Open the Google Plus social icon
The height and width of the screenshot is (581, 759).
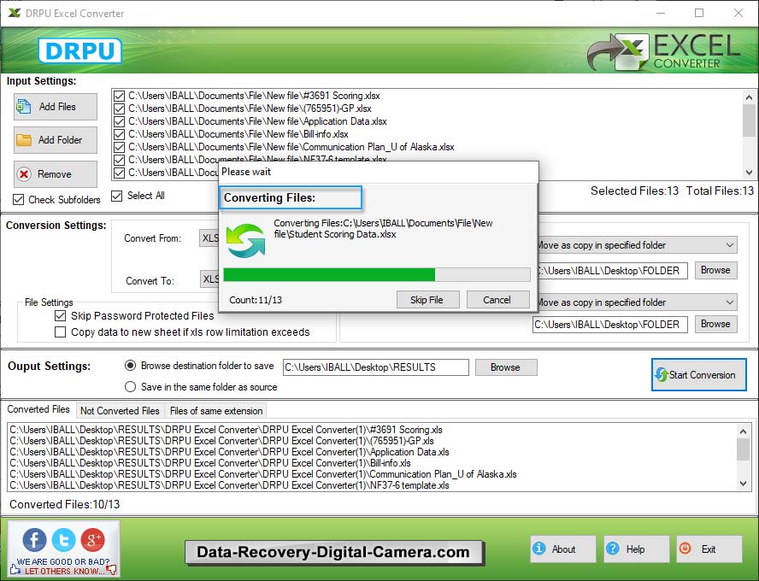tap(93, 539)
